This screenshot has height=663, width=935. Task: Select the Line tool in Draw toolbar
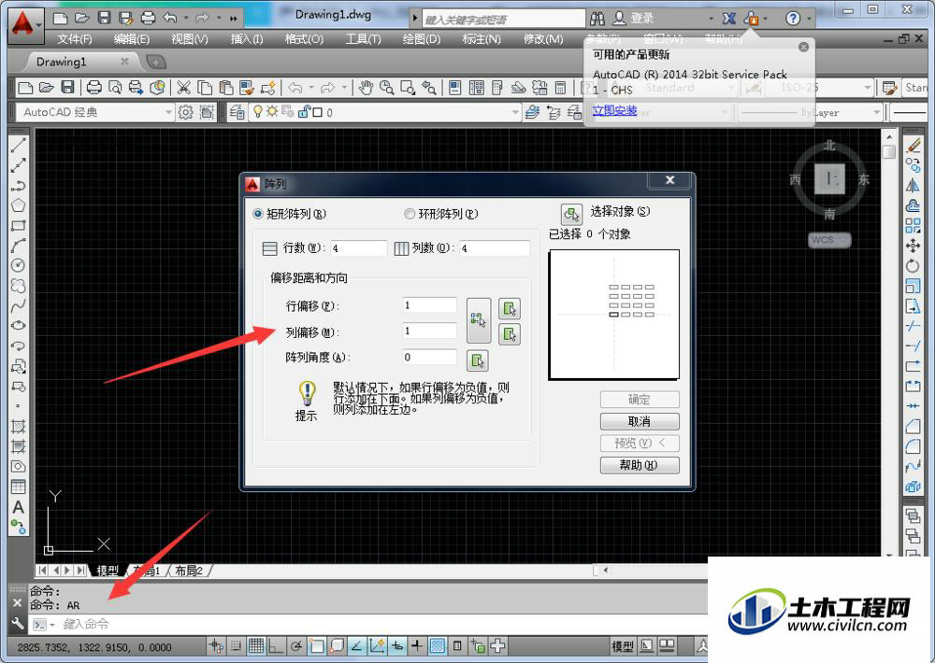[x=19, y=145]
